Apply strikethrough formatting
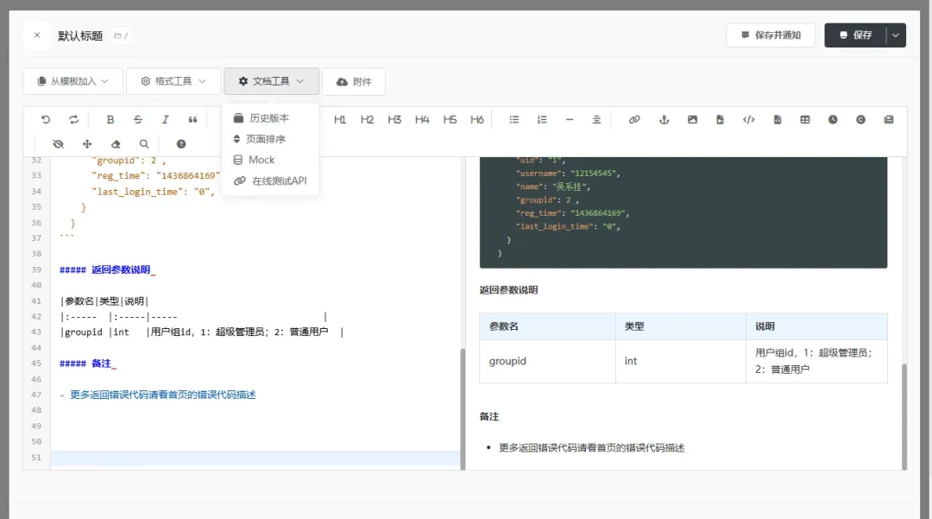Screen dimensions: 932x519 pyautogui.click(x=138, y=120)
